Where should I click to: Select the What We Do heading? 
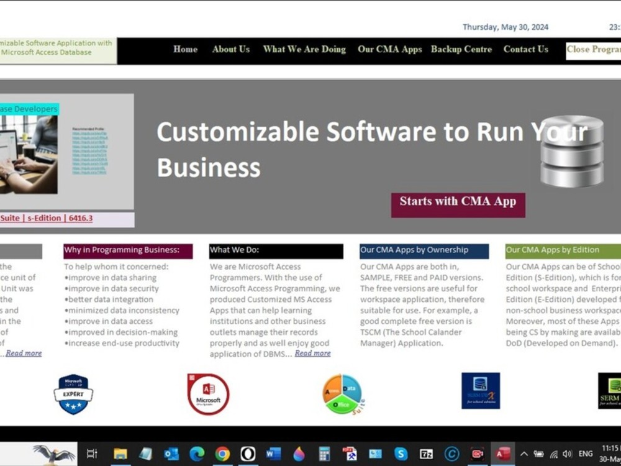pos(276,251)
